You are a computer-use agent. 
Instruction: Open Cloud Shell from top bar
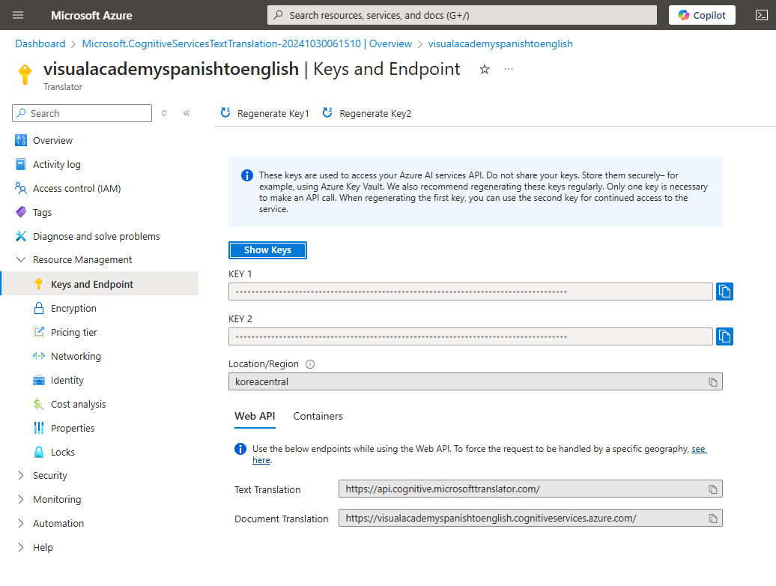(x=758, y=15)
